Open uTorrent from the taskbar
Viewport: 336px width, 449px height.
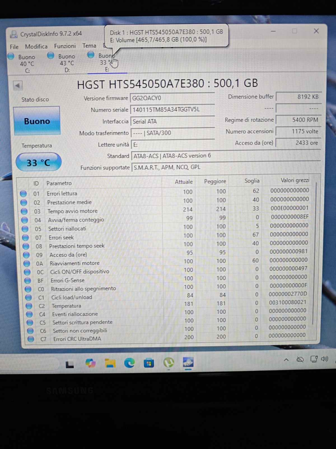click(x=168, y=363)
